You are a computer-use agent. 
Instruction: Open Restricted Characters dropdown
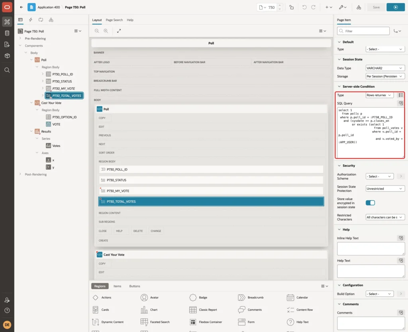click(x=385, y=217)
